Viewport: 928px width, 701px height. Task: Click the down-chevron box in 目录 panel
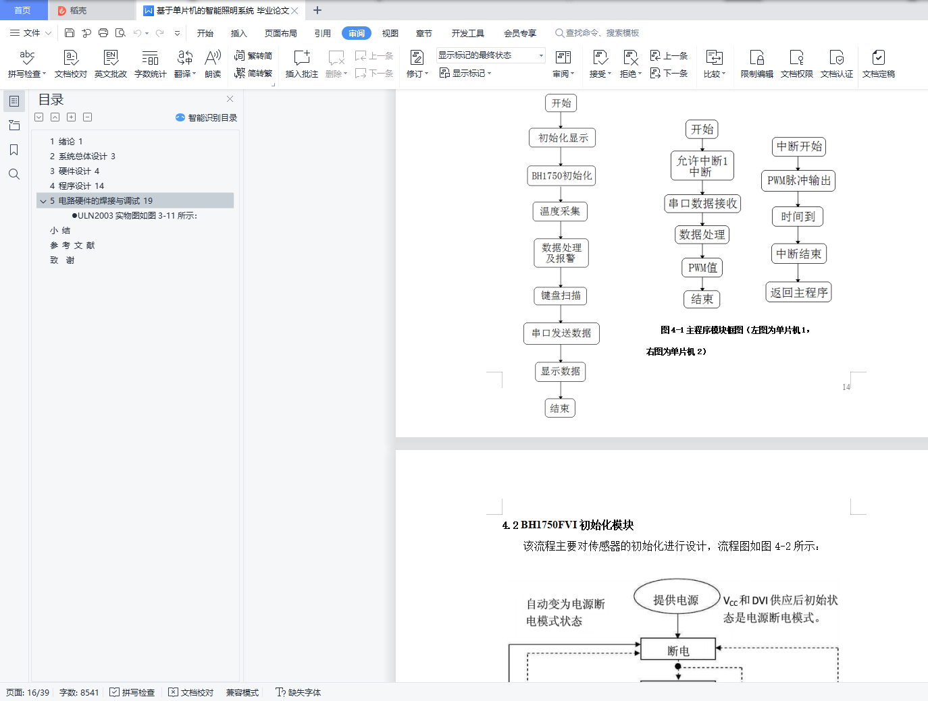39,117
